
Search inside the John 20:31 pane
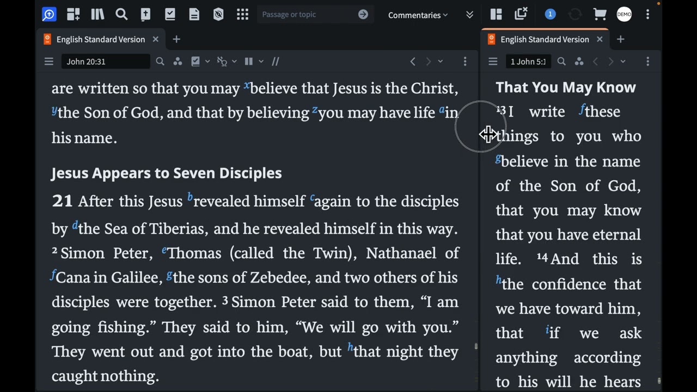click(160, 62)
